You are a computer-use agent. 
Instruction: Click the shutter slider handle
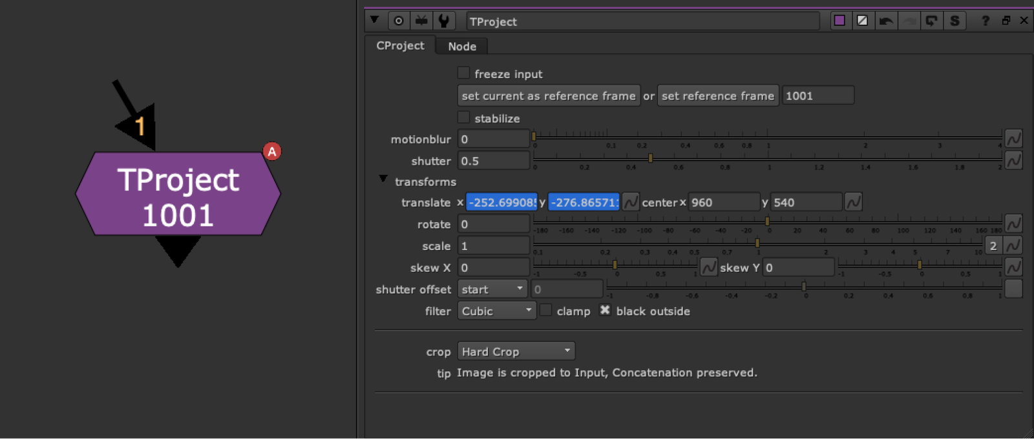650,158
